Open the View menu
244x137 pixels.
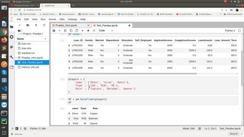coord(35,19)
